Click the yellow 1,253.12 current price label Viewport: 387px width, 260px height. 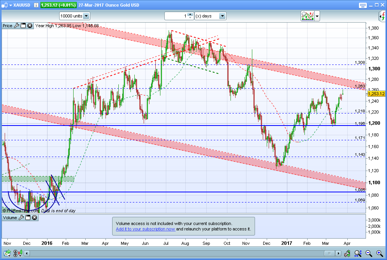(x=376, y=94)
